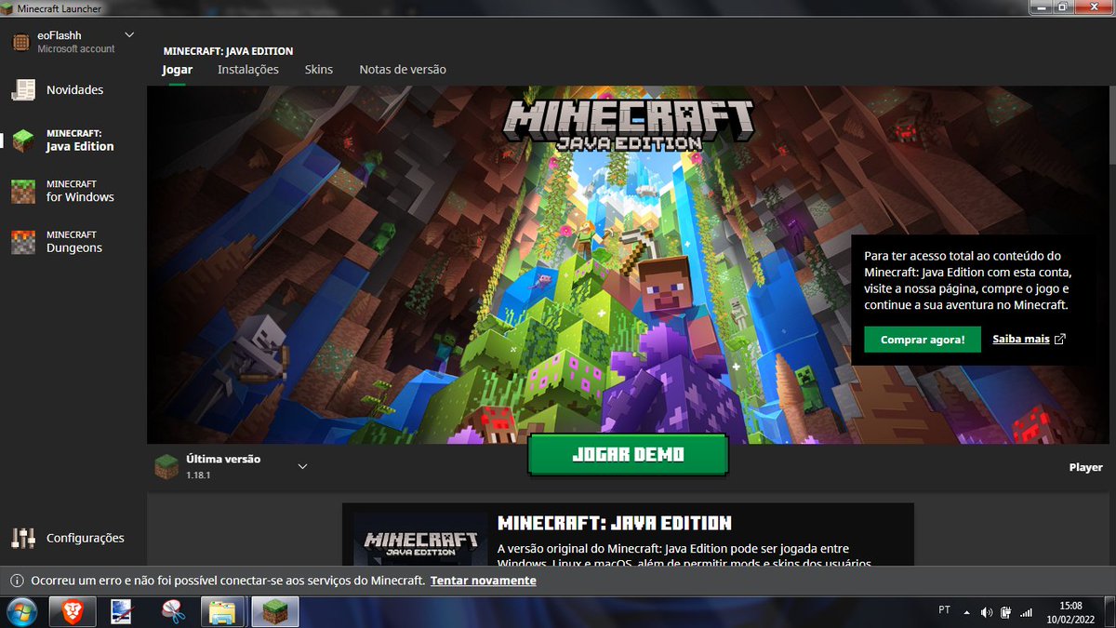Launch Brave browser from the taskbar
Viewport: 1116px width, 628px height.
click(x=73, y=611)
